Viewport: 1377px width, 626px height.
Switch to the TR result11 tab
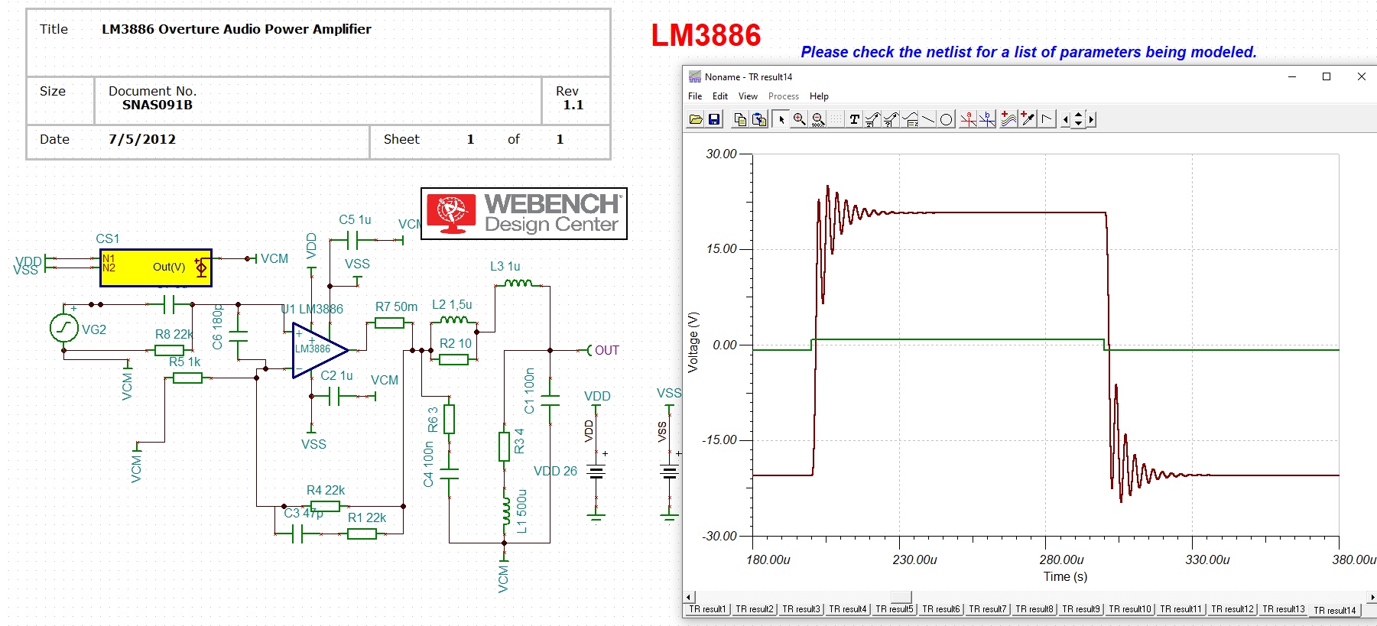1181,609
